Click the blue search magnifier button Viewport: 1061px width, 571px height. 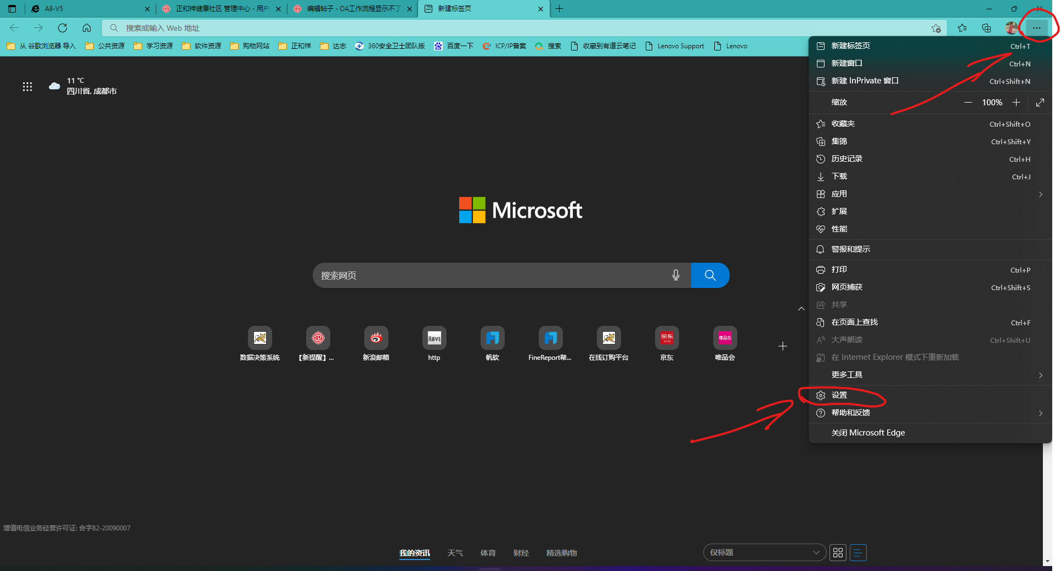pyautogui.click(x=710, y=275)
